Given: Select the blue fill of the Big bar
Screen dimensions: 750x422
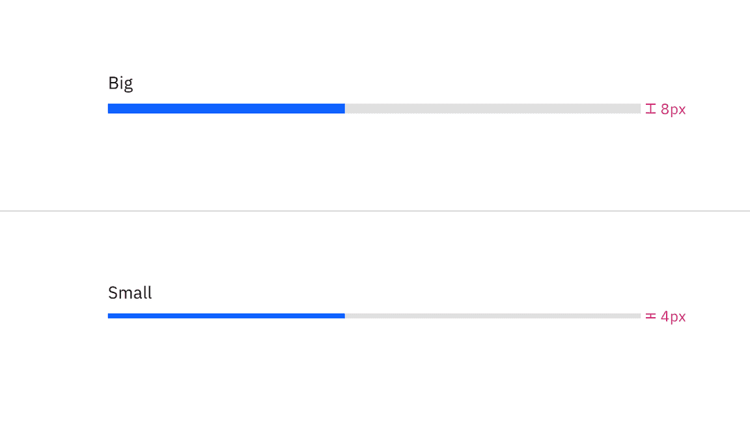Looking at the screenshot, I should pyautogui.click(x=228, y=108).
